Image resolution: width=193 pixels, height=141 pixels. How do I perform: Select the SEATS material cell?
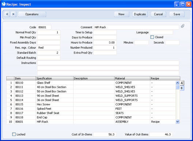coord(132,113)
